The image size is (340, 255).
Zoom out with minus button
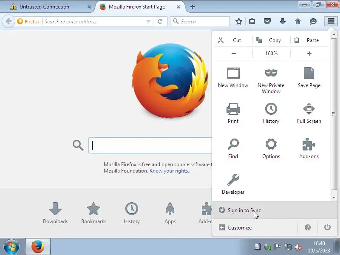(233, 54)
